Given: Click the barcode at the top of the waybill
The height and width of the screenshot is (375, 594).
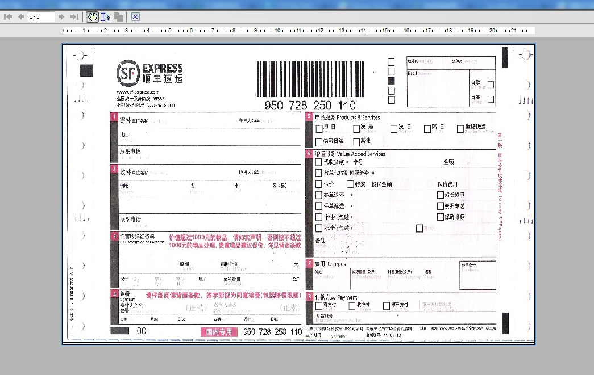Looking at the screenshot, I should tap(310, 79).
